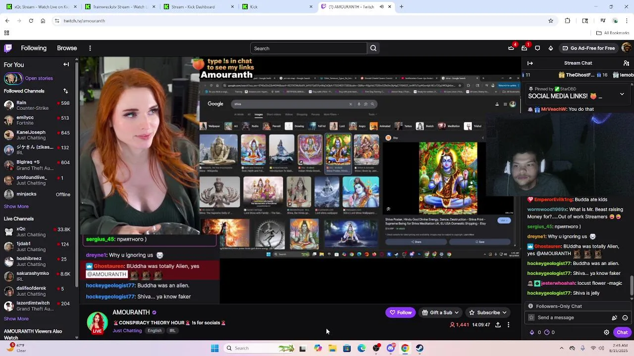Open the Windows Start menu
The width and height of the screenshot is (634, 356).
tap(214, 348)
